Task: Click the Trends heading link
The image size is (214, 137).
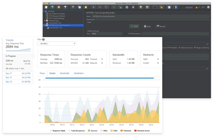Action: click(x=9, y=40)
